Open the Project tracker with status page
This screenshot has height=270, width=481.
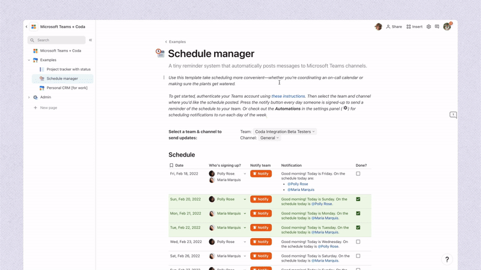click(69, 69)
